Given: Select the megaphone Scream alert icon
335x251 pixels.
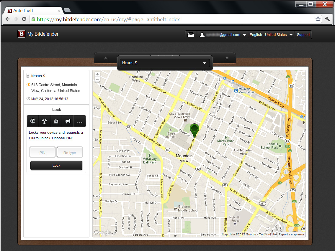Looking at the screenshot, I should (68, 121).
